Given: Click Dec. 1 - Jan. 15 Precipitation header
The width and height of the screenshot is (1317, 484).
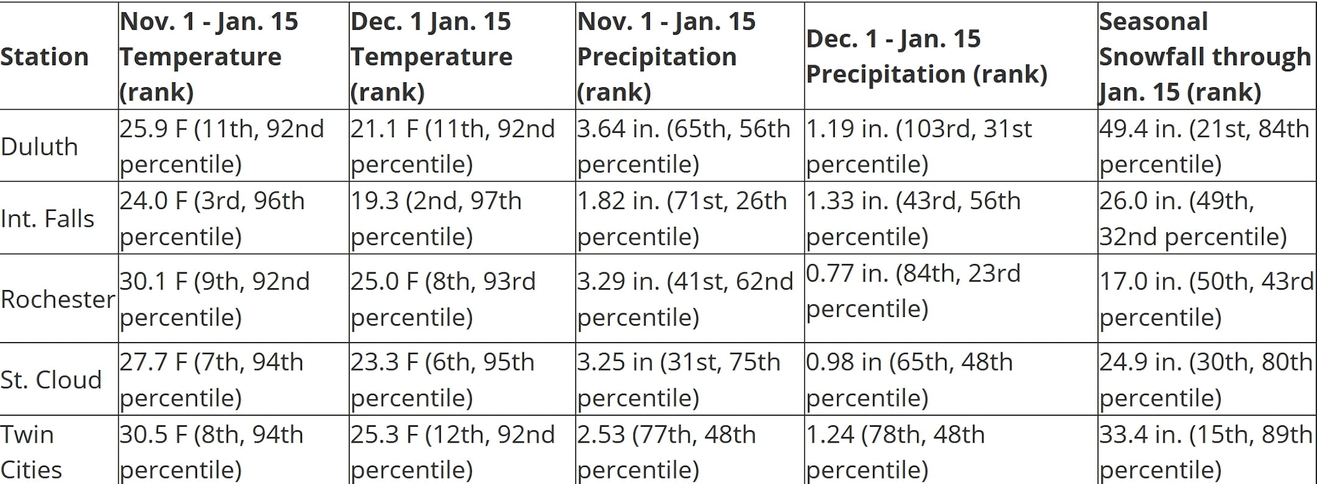Looking at the screenshot, I should coord(926,57).
